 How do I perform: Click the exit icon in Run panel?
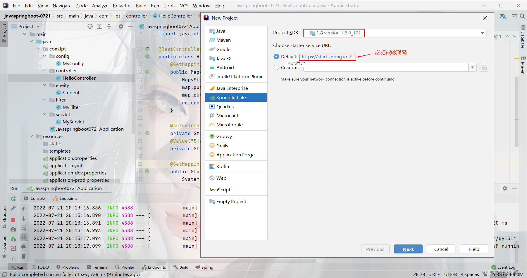tap(13, 248)
